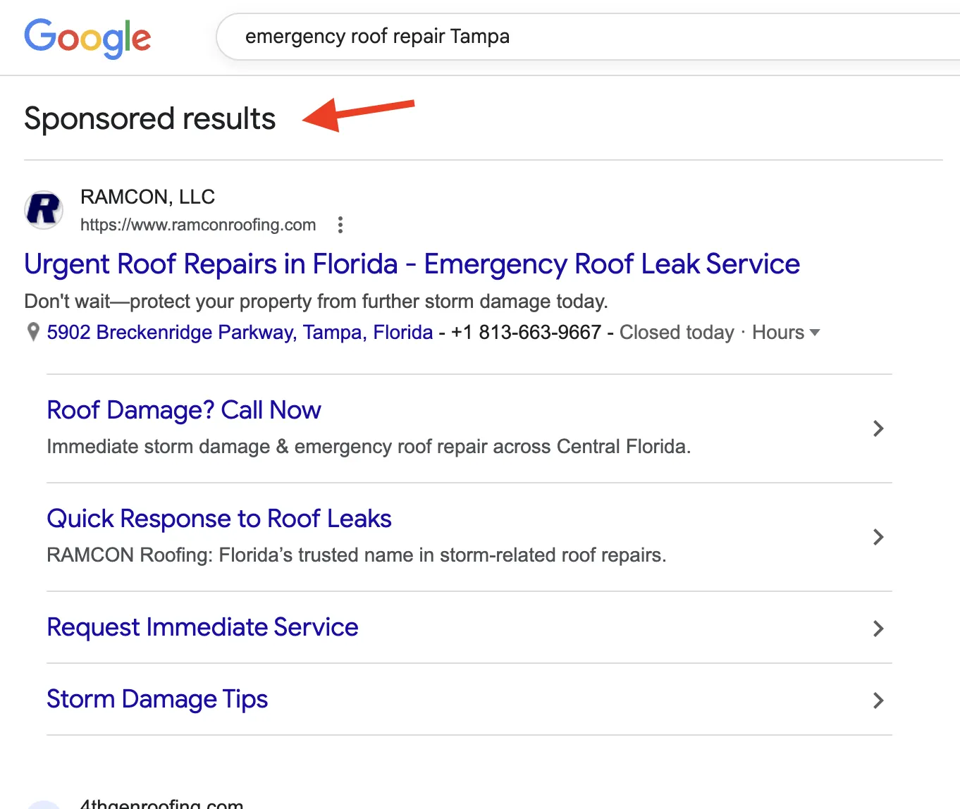
Task: Click the location pin icon for the address
Action: 32,331
